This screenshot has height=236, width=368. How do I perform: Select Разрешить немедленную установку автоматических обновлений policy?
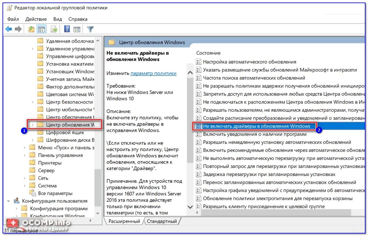click(x=277, y=142)
